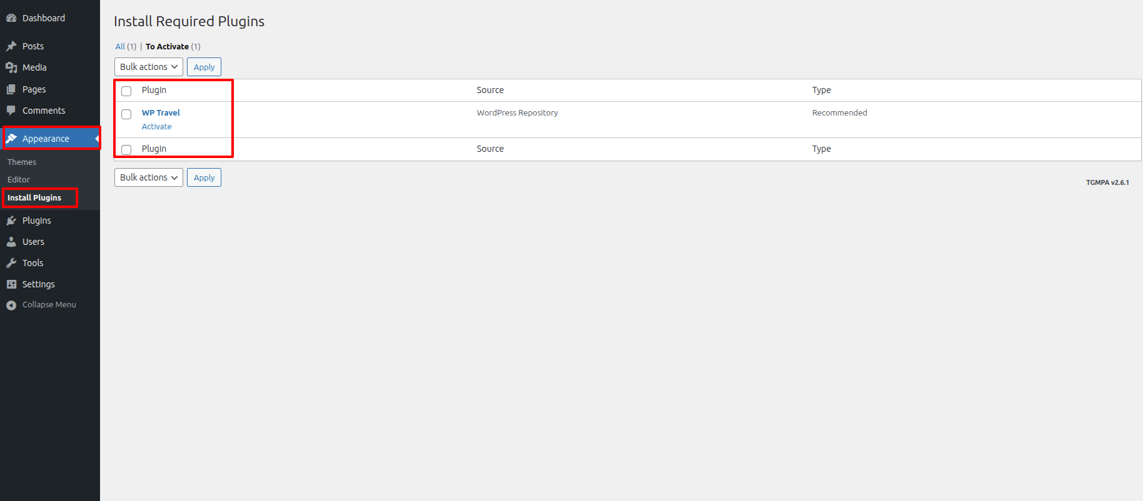
Task: Open the bottom Bulk actions dropdown
Action: [149, 177]
